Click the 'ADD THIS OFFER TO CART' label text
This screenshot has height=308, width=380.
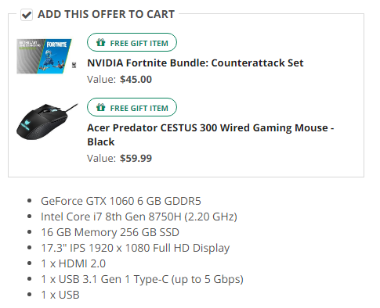pos(106,14)
